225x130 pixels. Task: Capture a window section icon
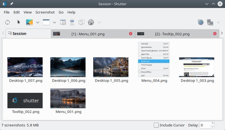[63, 22]
